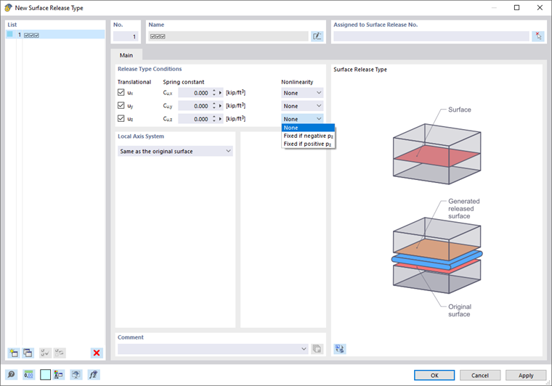552x386 pixels.
Task: Switch to the Main tab
Action: pyautogui.click(x=126, y=55)
